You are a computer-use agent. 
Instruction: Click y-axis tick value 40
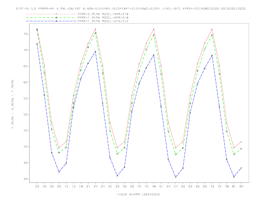(26, 147)
